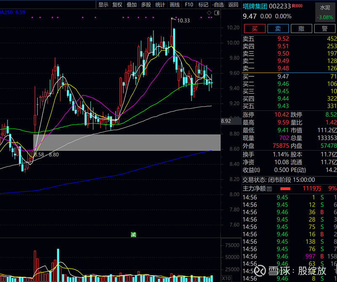Click the gray 8.58-8.80 price zone rectangle

pos(126,142)
